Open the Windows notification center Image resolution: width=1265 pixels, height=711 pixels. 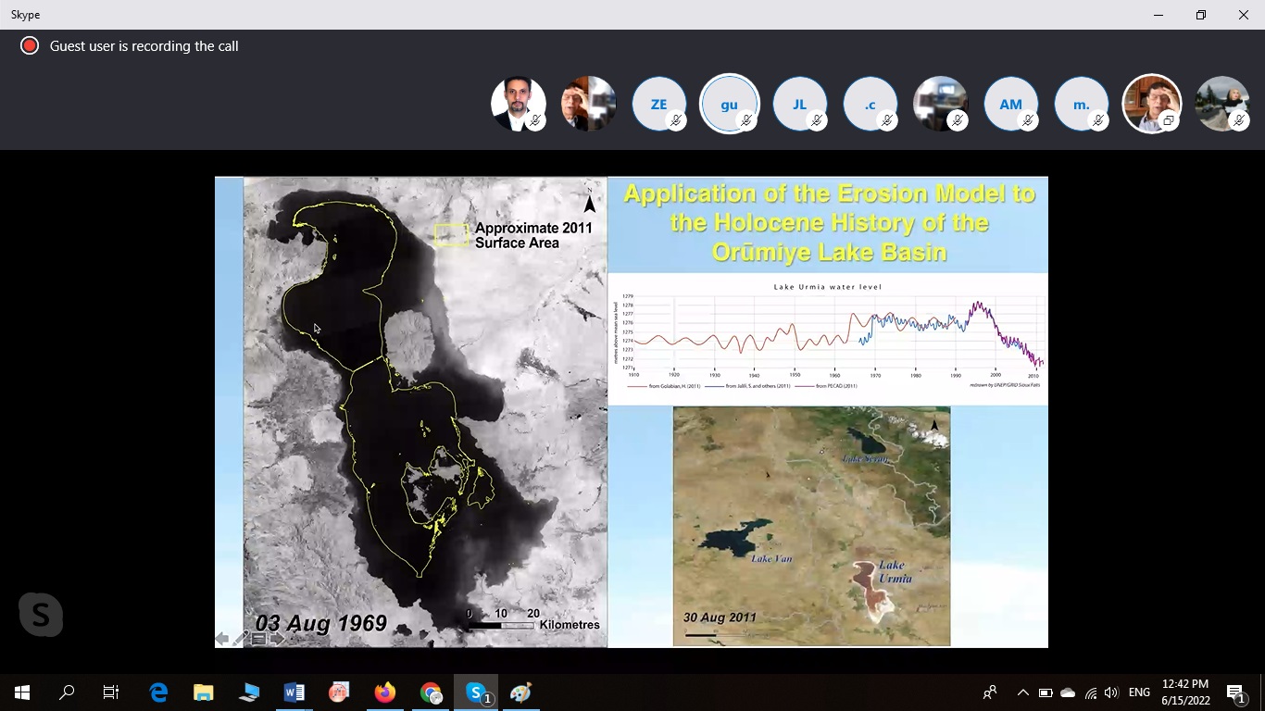[1235, 692]
